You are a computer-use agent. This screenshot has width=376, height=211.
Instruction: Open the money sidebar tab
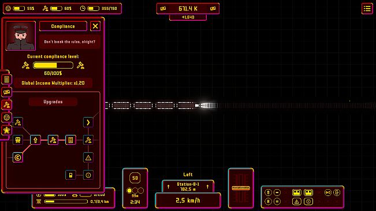tap(6, 92)
